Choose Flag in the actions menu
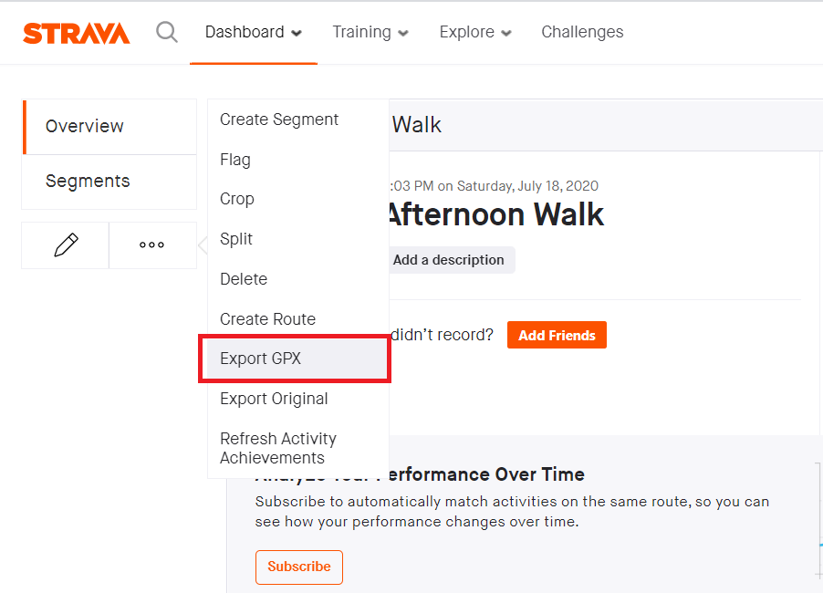Viewport: 823px width, 593px height. click(235, 160)
